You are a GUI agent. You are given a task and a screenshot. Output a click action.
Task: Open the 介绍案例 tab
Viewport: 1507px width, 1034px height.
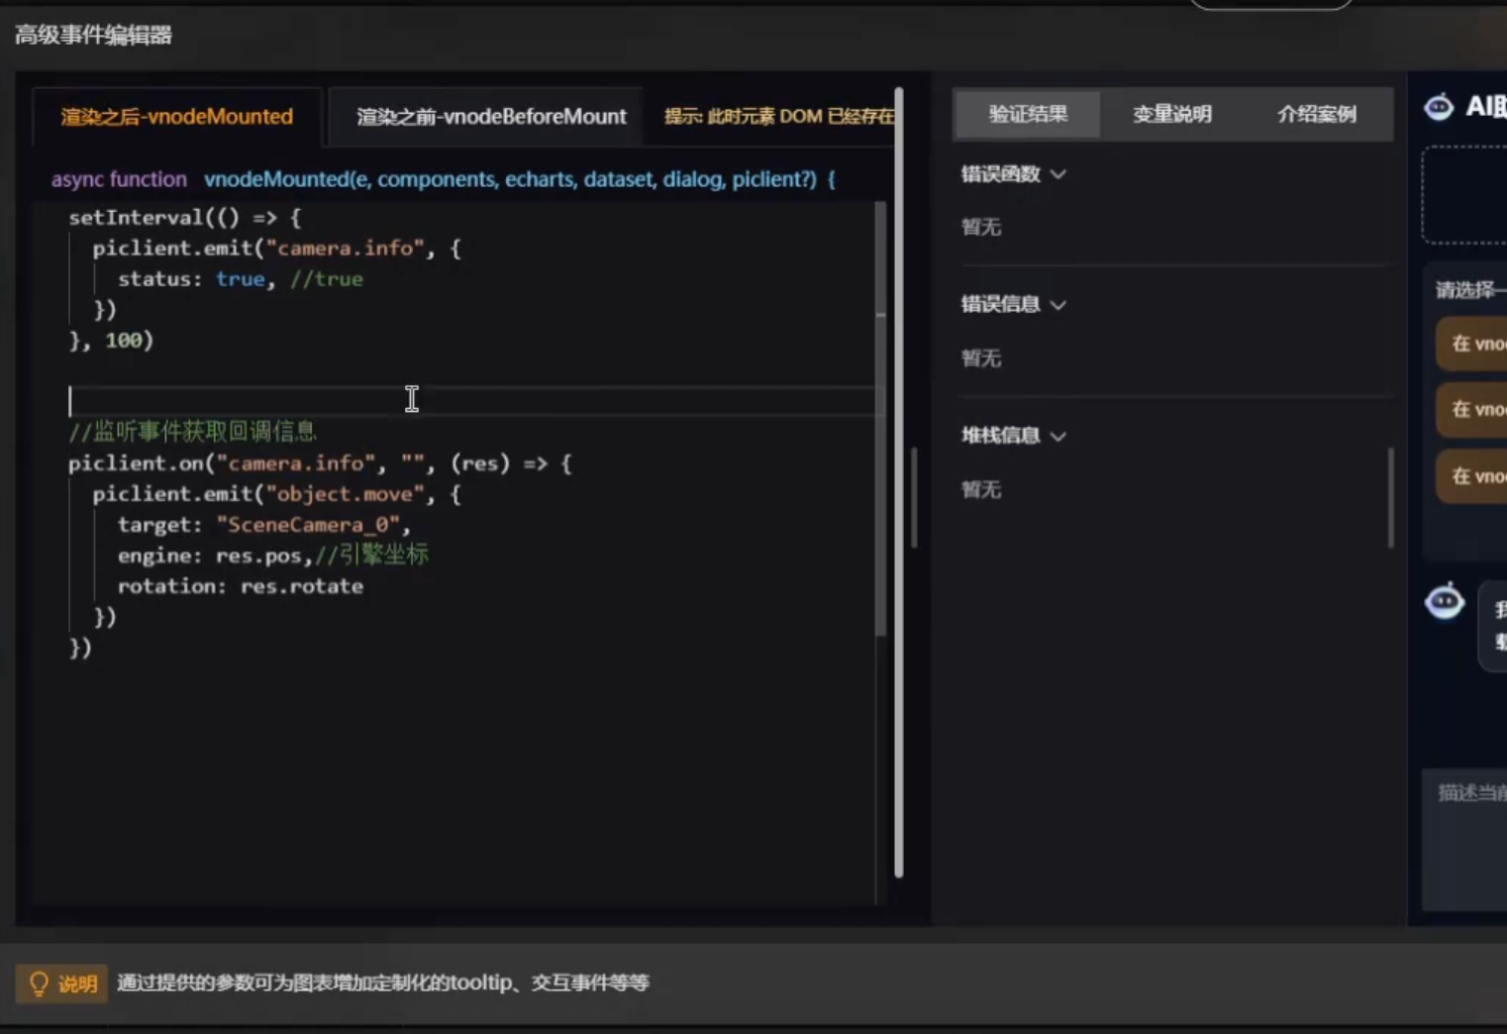(x=1317, y=114)
